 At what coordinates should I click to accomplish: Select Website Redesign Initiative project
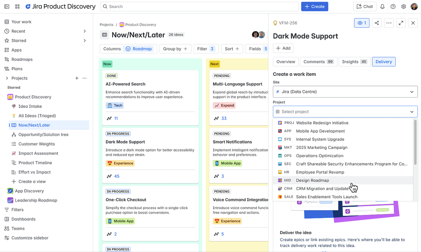[x=343, y=123]
